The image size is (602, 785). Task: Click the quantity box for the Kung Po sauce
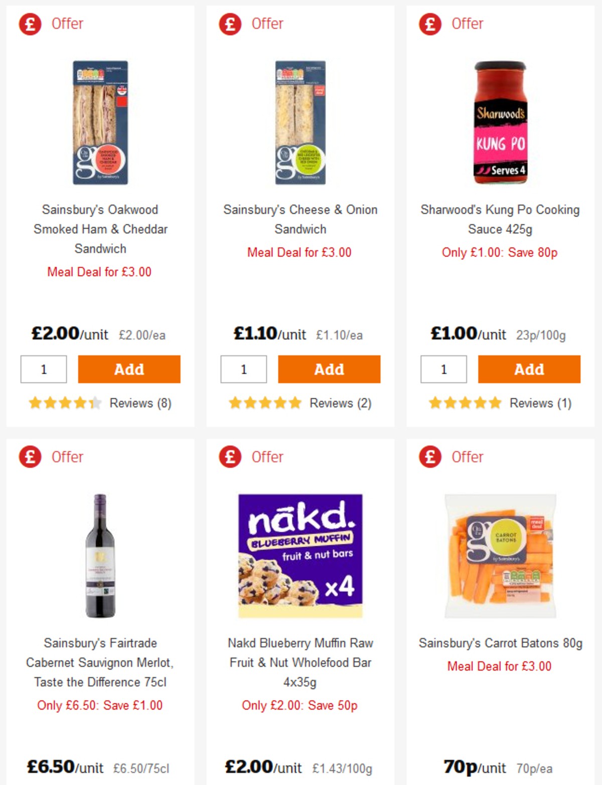443,369
